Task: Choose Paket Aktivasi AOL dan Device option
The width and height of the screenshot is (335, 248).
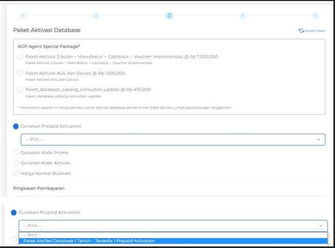Action: tap(20, 73)
